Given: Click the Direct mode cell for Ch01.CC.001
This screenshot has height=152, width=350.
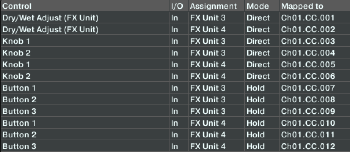Looking at the screenshot, I should point(258,18).
